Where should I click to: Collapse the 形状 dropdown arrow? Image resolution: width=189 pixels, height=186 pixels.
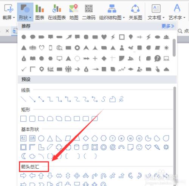coord(30,18)
